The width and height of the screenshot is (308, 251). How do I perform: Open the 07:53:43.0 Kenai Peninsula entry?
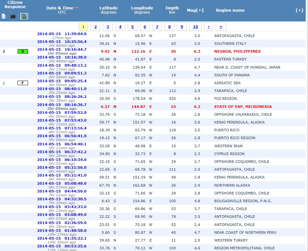tap(62, 121)
